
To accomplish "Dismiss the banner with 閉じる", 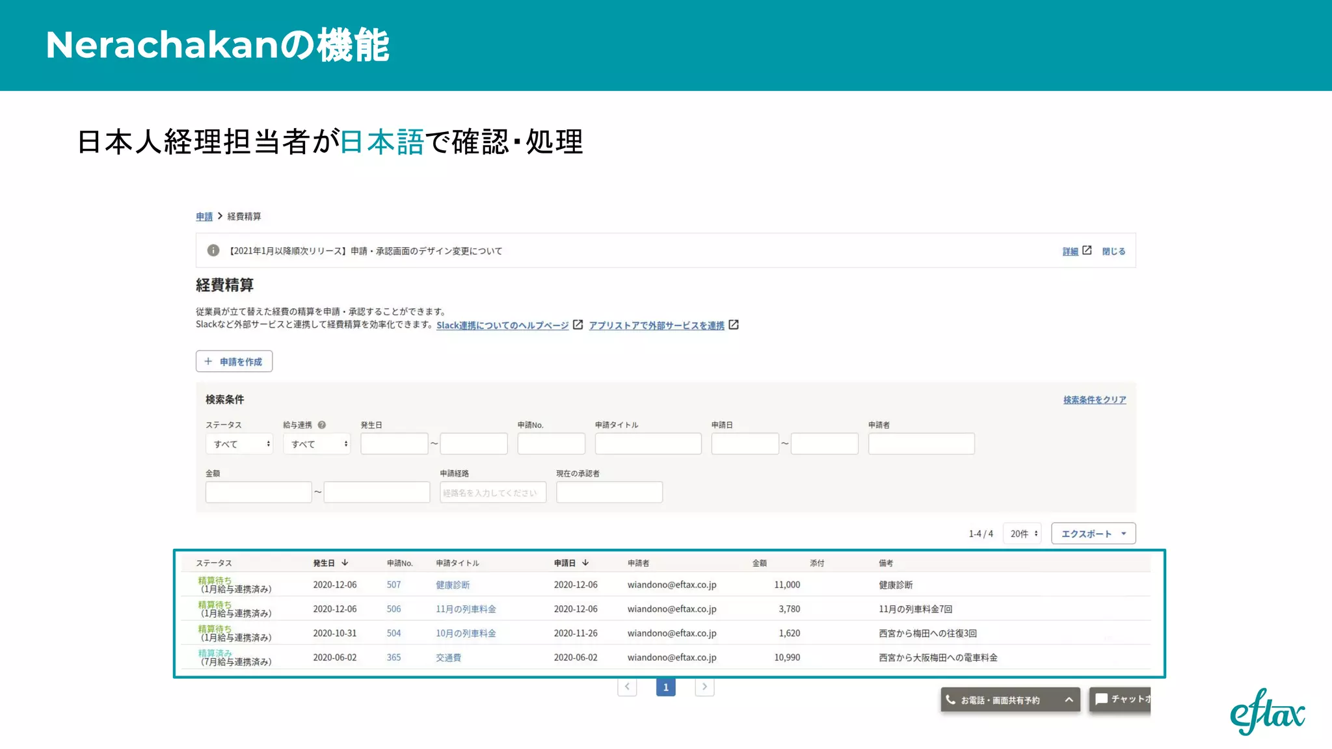I will (x=1113, y=251).
